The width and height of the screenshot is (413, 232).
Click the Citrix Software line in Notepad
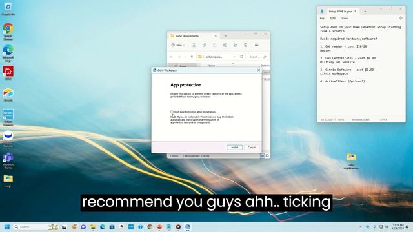click(x=347, y=70)
